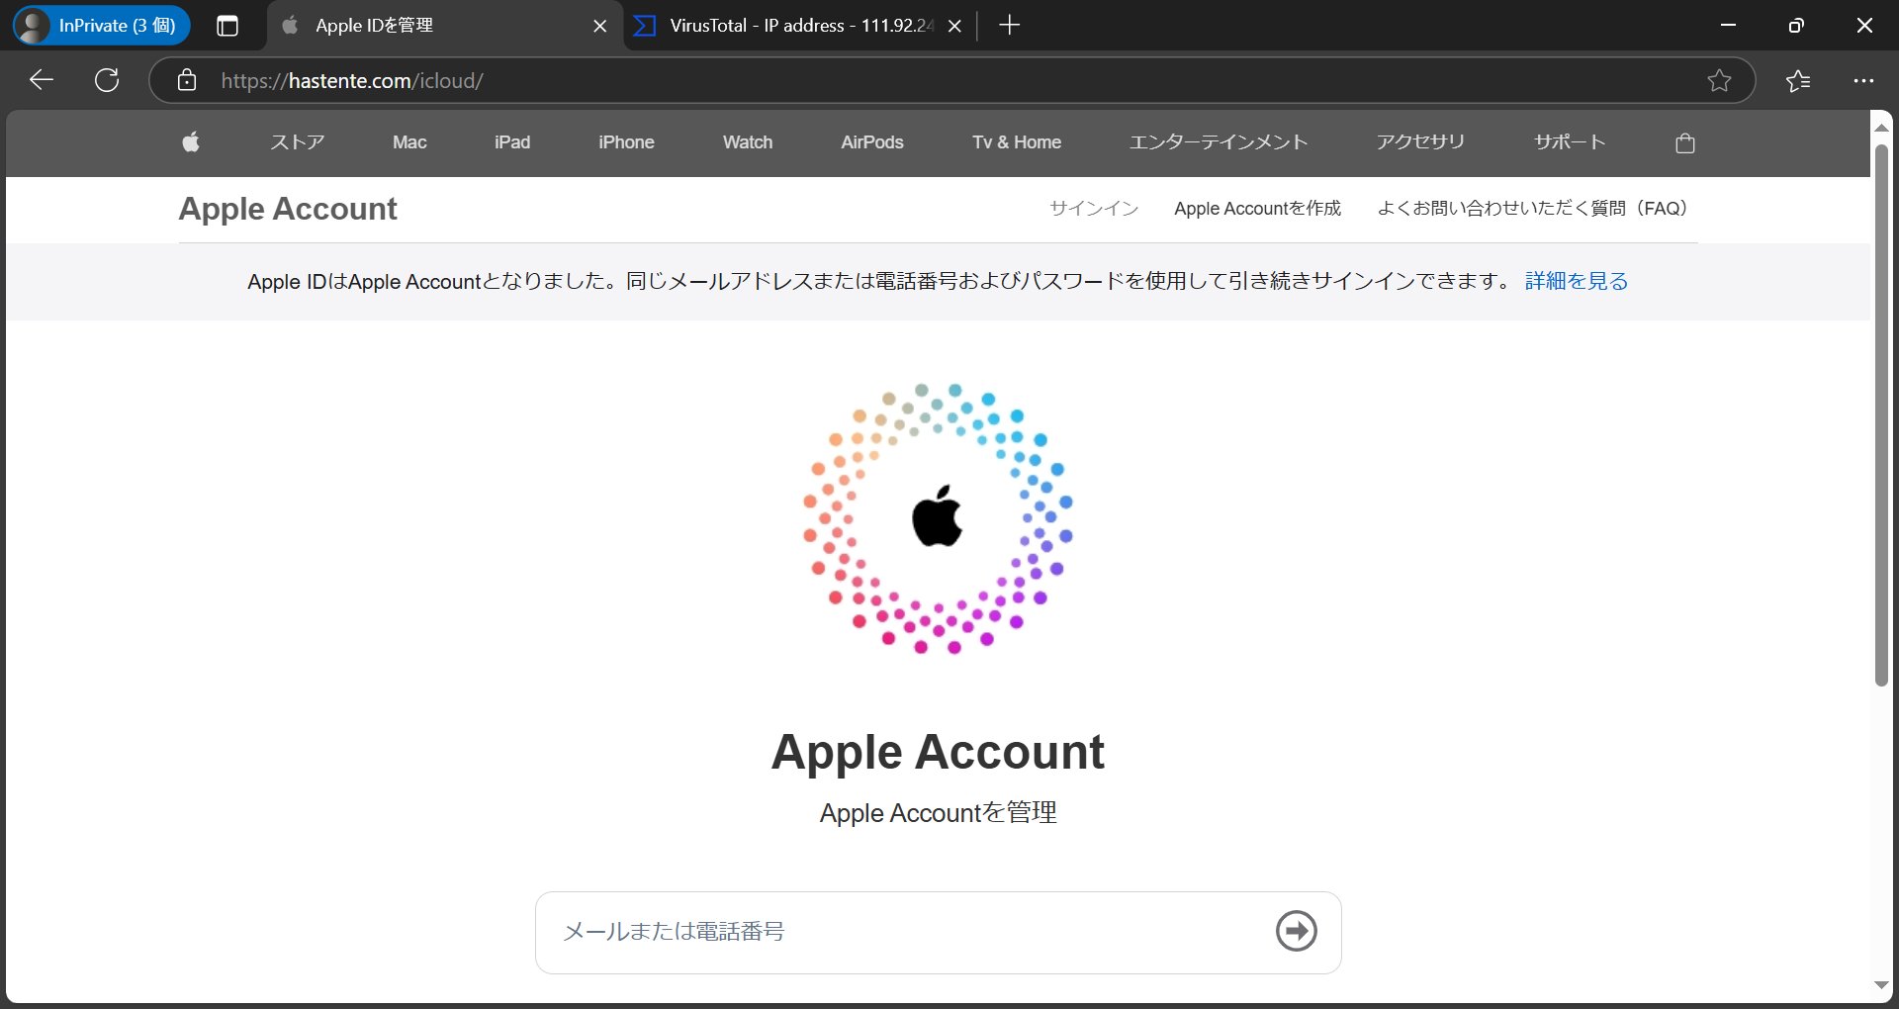View site info lock icon in address bar
1899x1009 pixels.
pyautogui.click(x=187, y=80)
